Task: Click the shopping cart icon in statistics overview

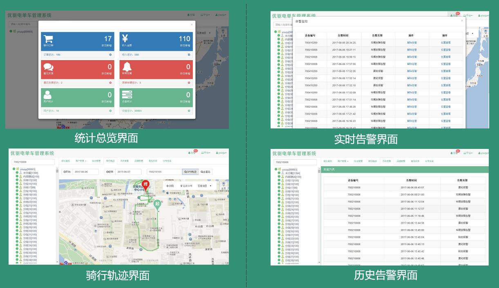Action: click(49, 39)
